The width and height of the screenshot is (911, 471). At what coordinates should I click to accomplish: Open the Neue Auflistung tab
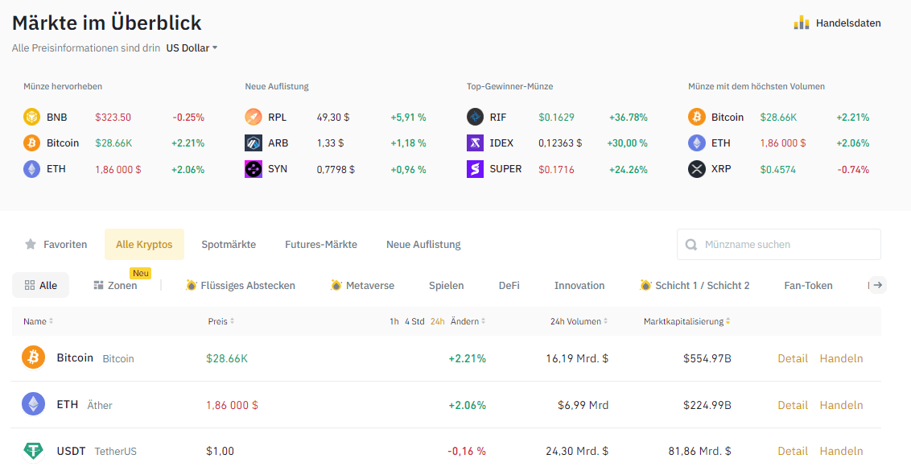tap(423, 244)
